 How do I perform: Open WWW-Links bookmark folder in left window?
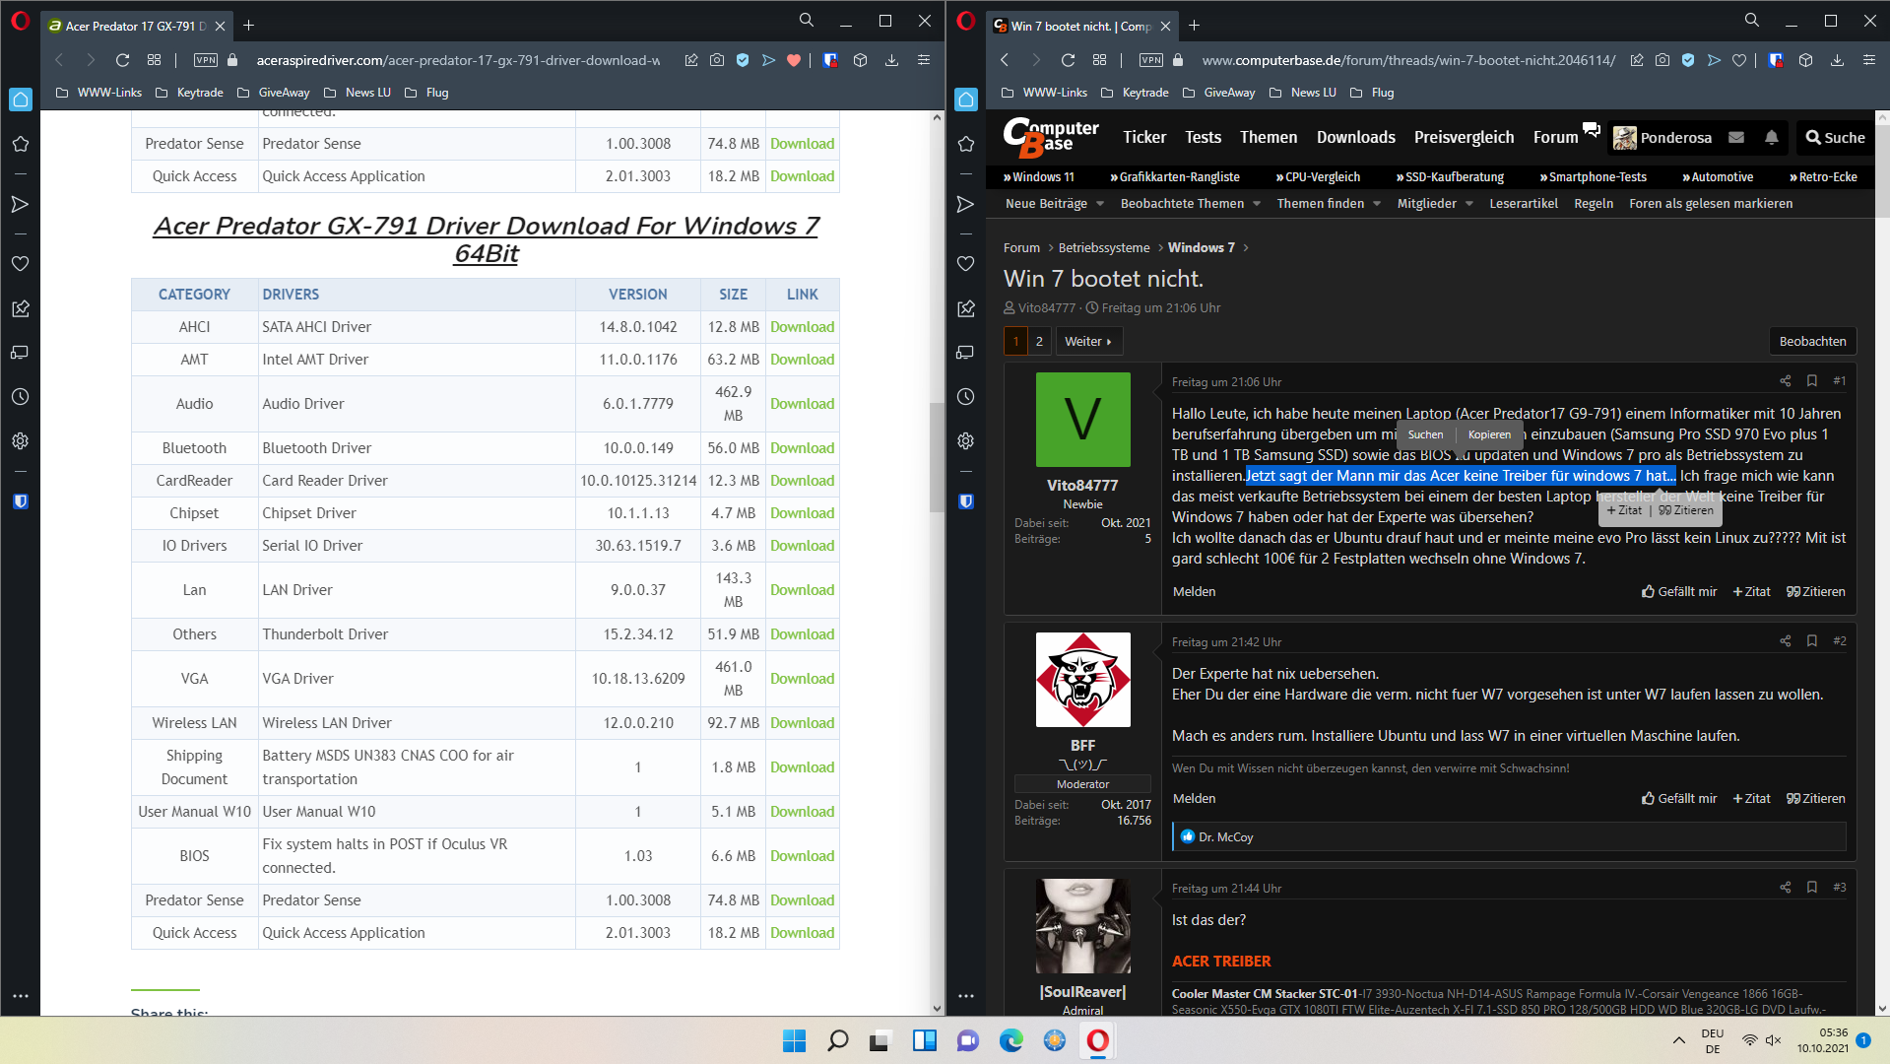(98, 93)
